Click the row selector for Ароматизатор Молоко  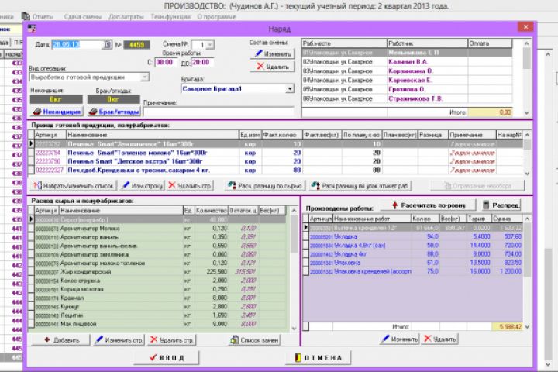tap(31, 229)
